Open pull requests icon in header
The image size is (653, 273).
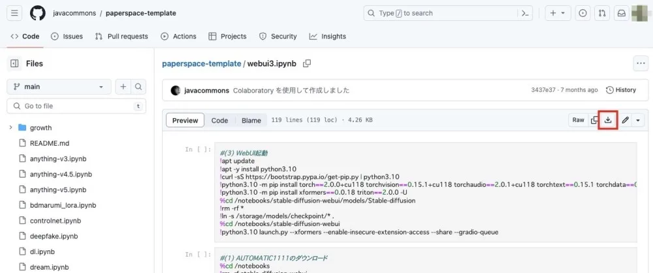(602, 13)
